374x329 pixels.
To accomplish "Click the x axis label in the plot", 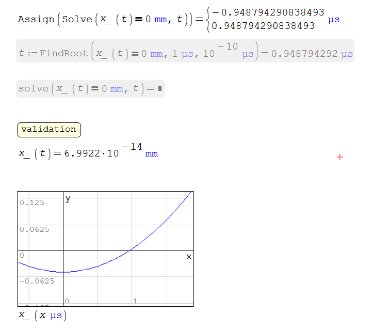I will pos(189,256).
